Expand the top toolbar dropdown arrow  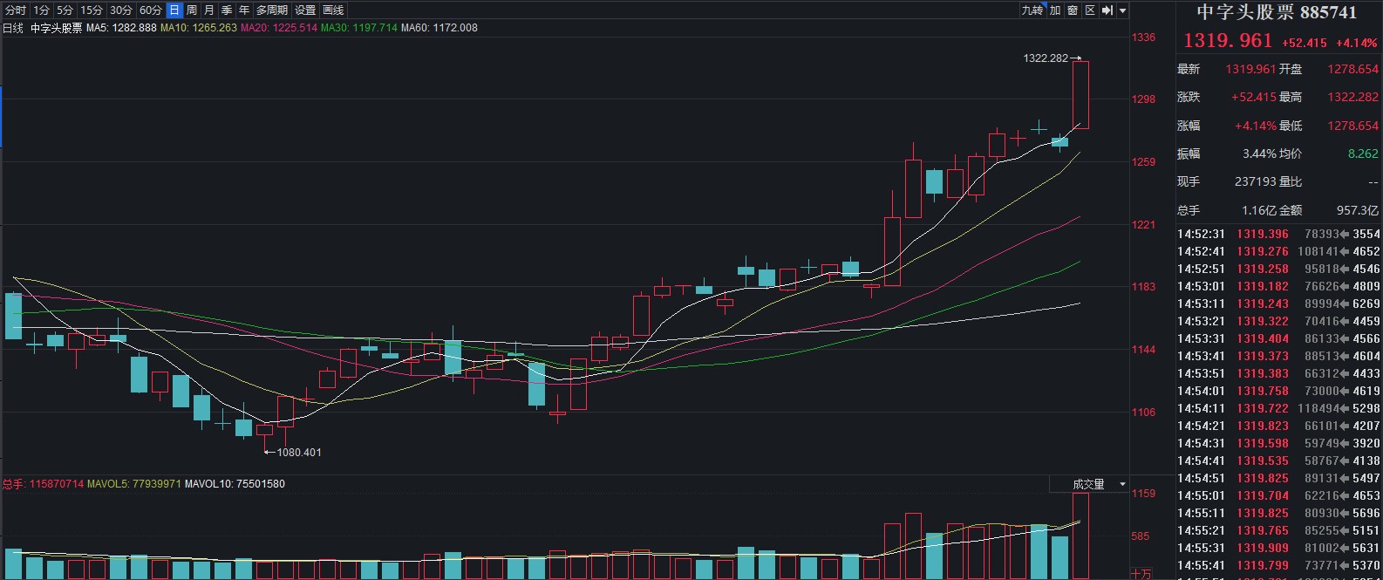click(x=1123, y=10)
